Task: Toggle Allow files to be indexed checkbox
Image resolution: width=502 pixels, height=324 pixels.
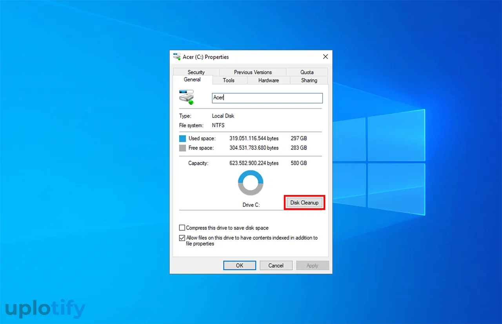Action: pos(182,238)
